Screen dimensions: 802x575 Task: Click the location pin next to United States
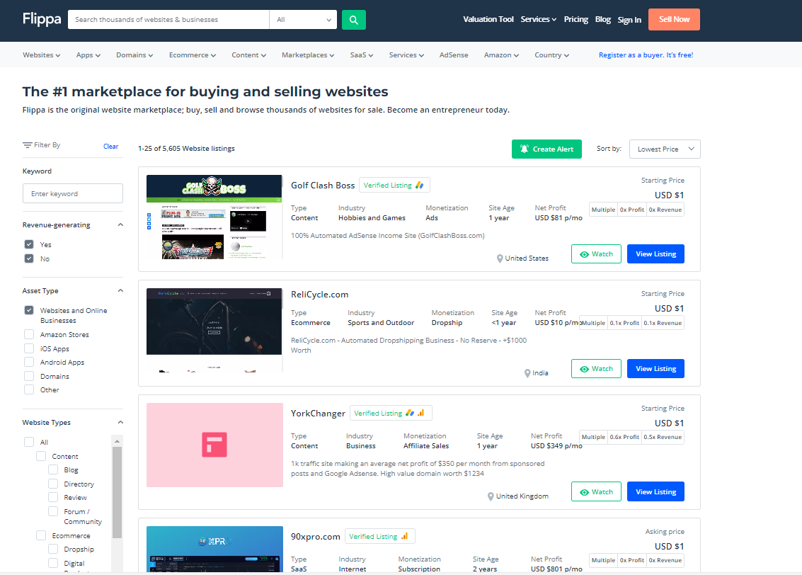click(x=500, y=259)
